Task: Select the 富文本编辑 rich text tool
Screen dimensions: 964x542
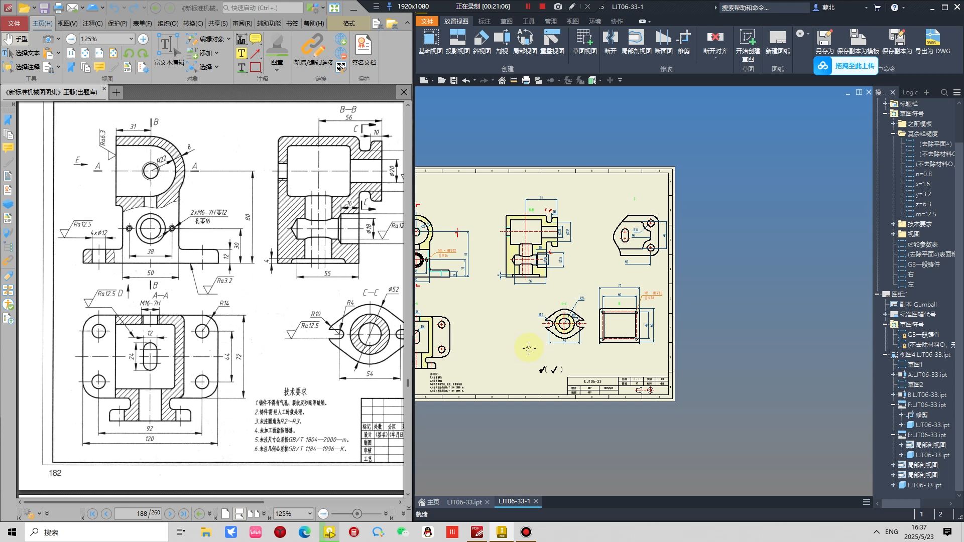Action: [x=169, y=50]
